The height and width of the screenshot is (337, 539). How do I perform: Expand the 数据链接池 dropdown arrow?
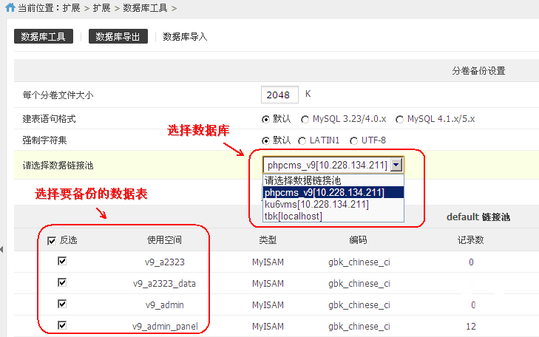[397, 166]
